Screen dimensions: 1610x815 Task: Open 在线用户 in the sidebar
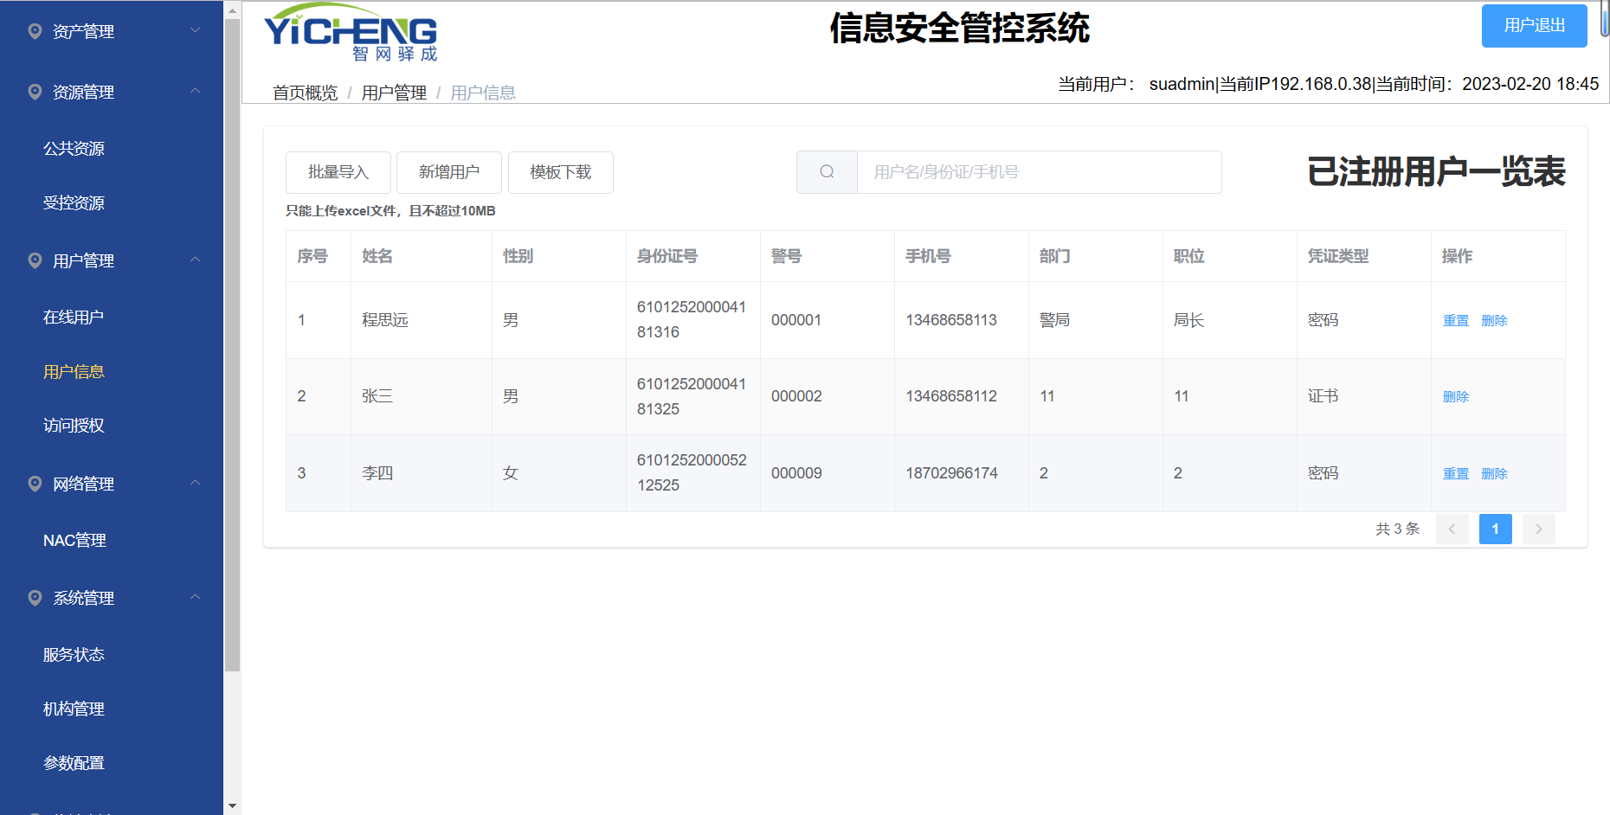pyautogui.click(x=74, y=318)
